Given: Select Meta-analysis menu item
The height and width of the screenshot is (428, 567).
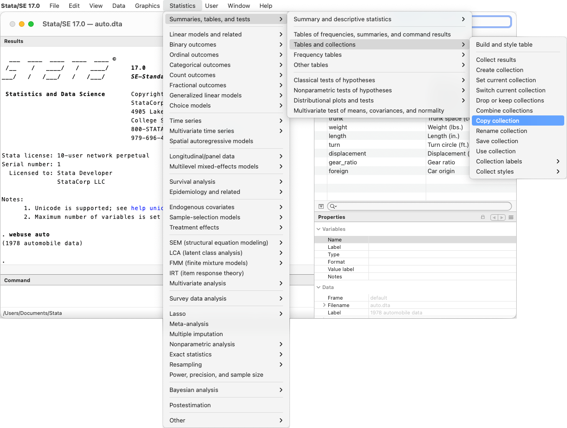Looking at the screenshot, I should pyautogui.click(x=226, y=324).
